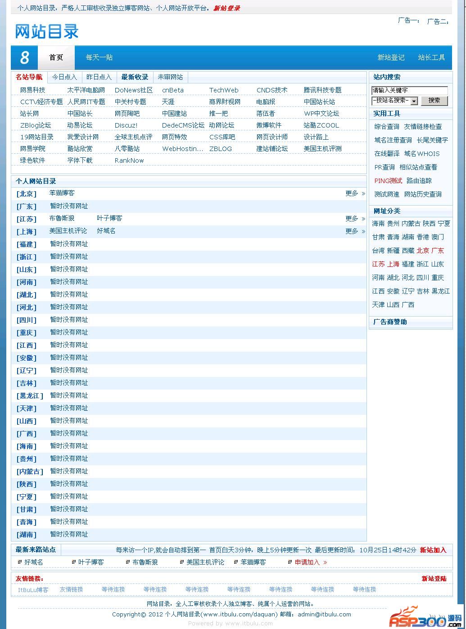466x629 pixels.
Task: Open the 友情链接检查 tool
Action: click(423, 127)
